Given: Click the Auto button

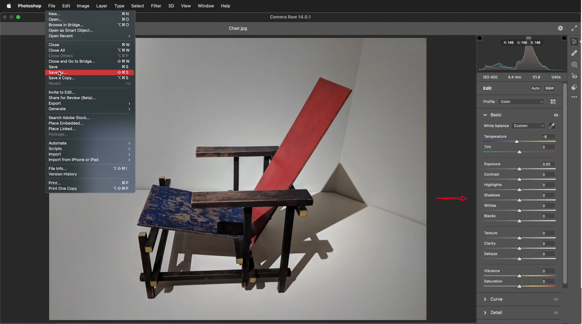Looking at the screenshot, I should 536,88.
